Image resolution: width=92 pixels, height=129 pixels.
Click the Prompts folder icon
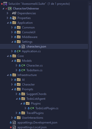19,89
